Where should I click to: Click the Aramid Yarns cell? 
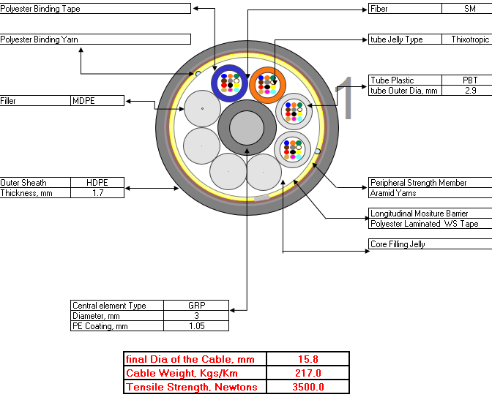point(430,193)
